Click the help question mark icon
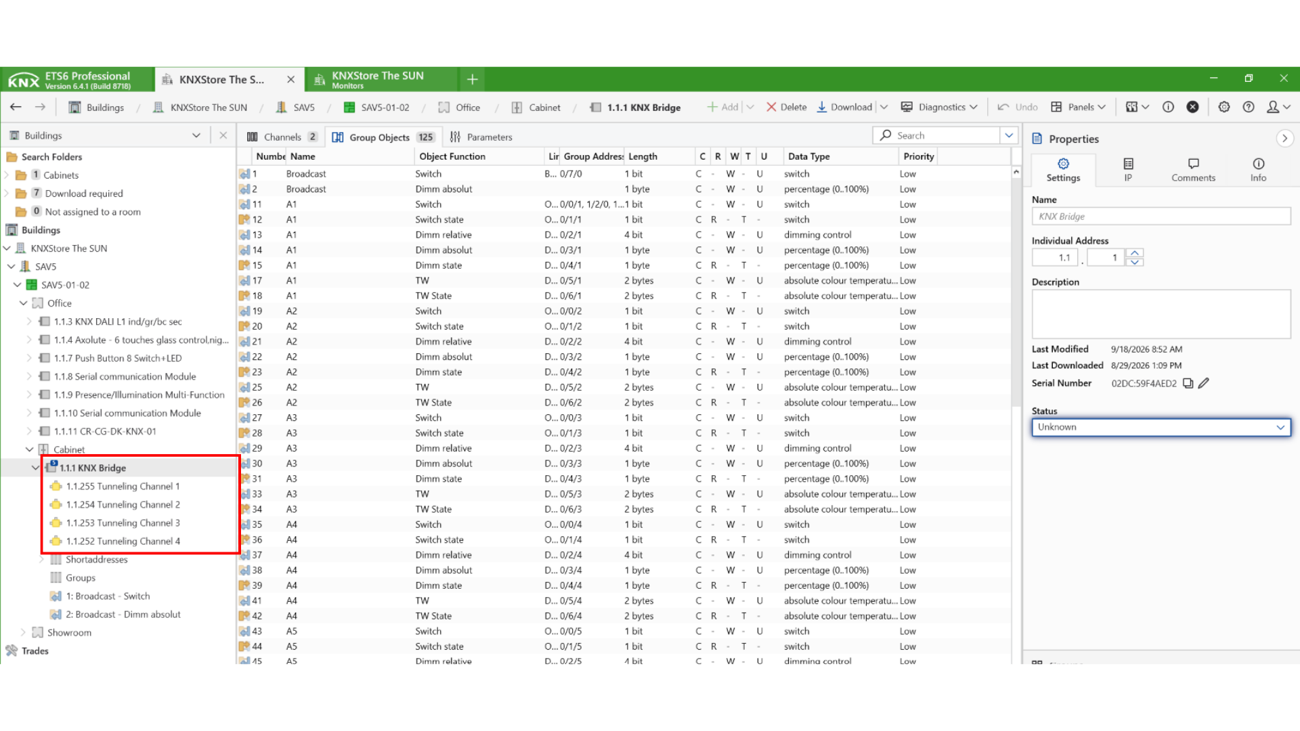Viewport: 1300px width, 731px height. click(1249, 107)
